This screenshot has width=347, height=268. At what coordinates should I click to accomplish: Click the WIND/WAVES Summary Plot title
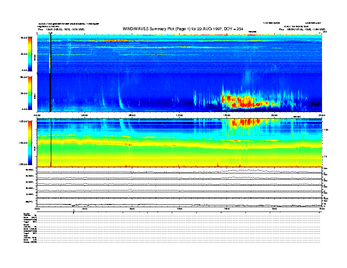coord(183,29)
